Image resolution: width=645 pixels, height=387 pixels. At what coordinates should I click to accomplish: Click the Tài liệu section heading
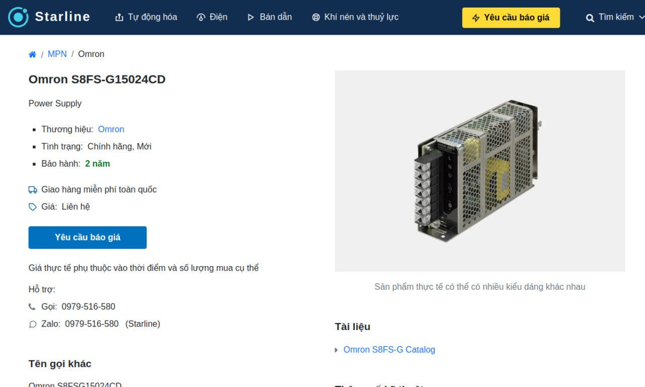pyautogui.click(x=352, y=327)
